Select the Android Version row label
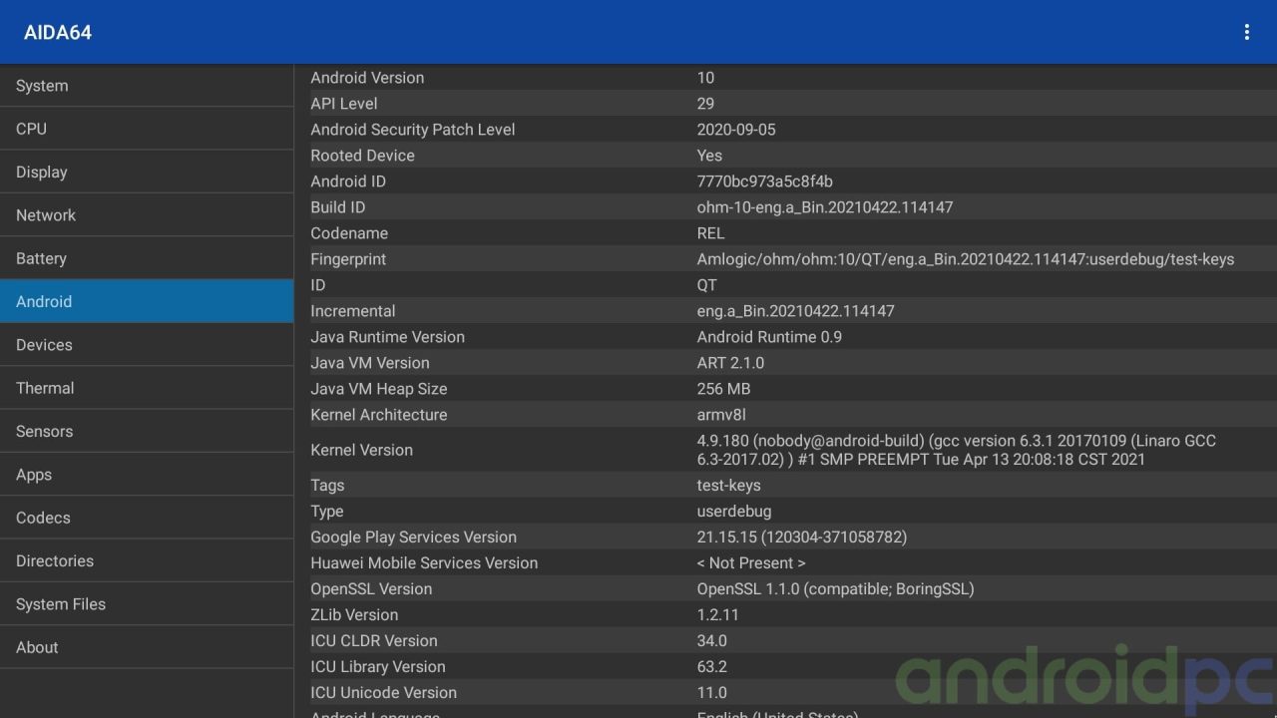 [367, 78]
